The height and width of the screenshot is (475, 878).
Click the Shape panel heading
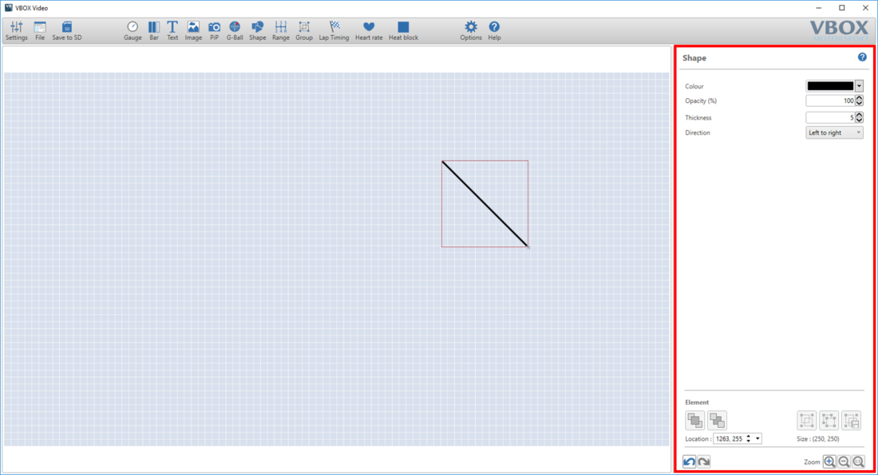pyautogui.click(x=694, y=57)
